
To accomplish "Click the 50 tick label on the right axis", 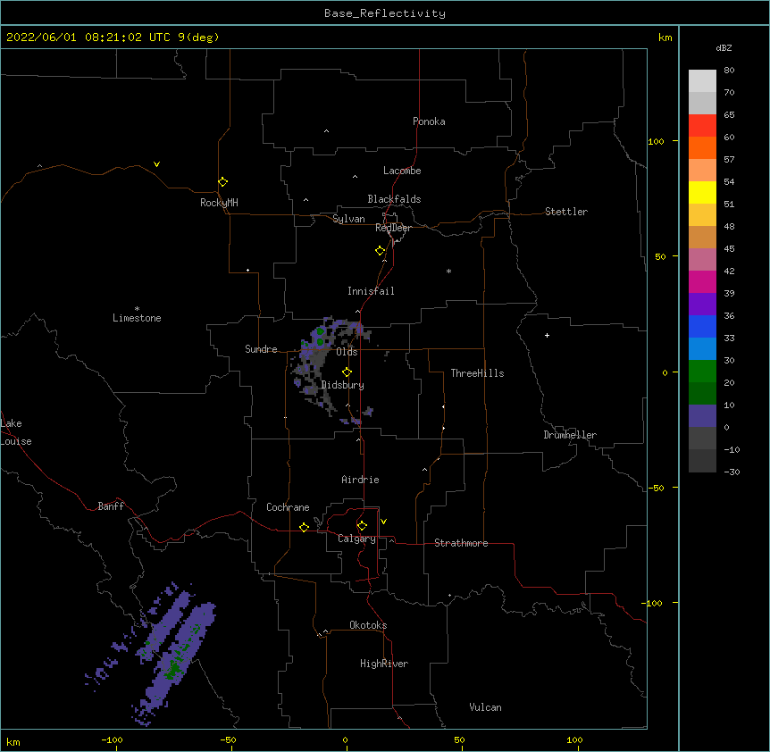I will coord(660,256).
